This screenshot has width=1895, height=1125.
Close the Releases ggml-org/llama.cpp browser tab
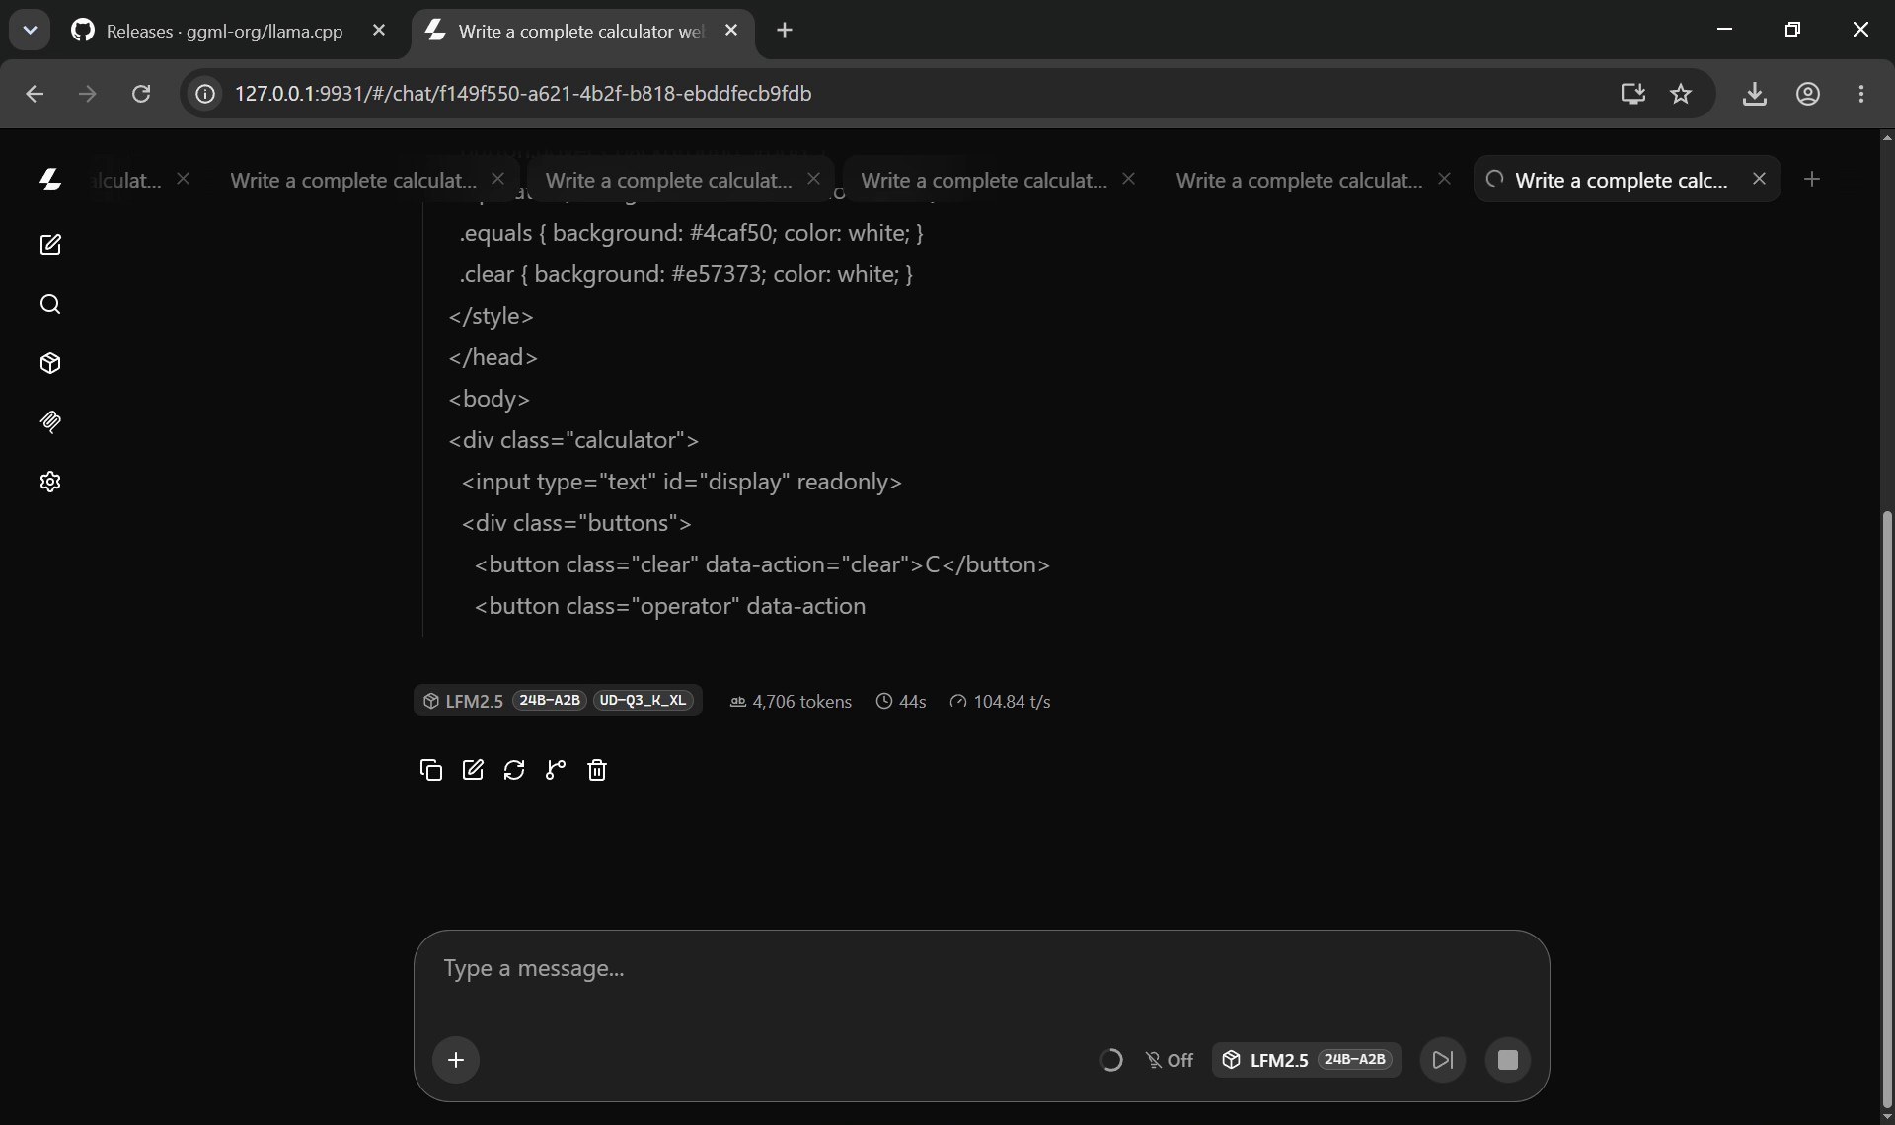point(379,31)
